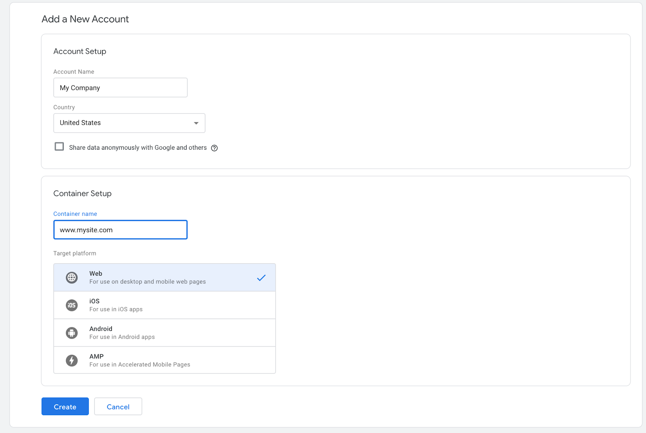Viewport: 646px width, 433px height.
Task: Click the blue checkmark on Web row
Action: (261, 278)
